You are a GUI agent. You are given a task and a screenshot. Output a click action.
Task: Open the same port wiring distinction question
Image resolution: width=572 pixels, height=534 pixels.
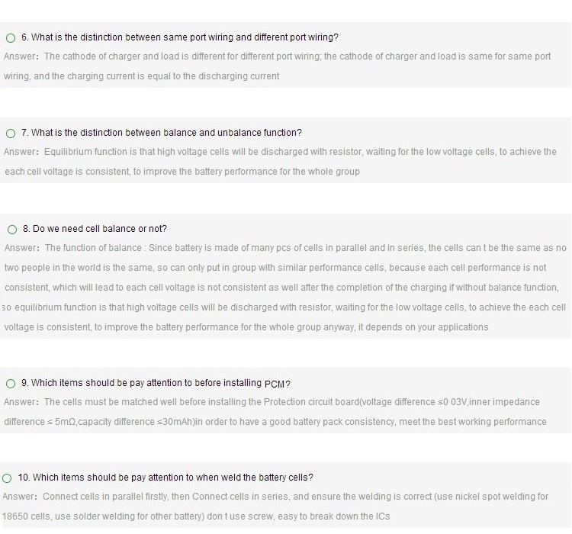pyautogui.click(x=180, y=37)
